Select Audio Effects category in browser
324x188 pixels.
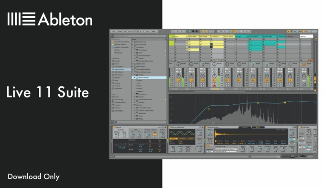click(120, 69)
